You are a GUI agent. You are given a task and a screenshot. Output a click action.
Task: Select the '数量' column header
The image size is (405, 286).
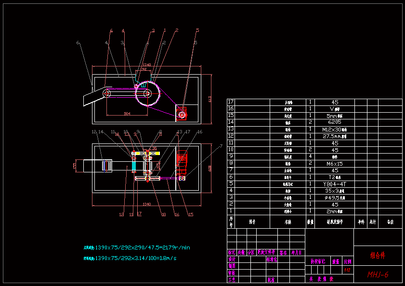310,222
